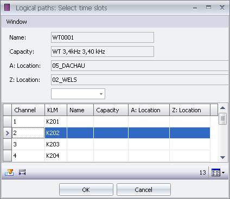Click the scrollbar up arrow
Image resolution: width=230 pixels, height=199 pixels.
(222, 108)
